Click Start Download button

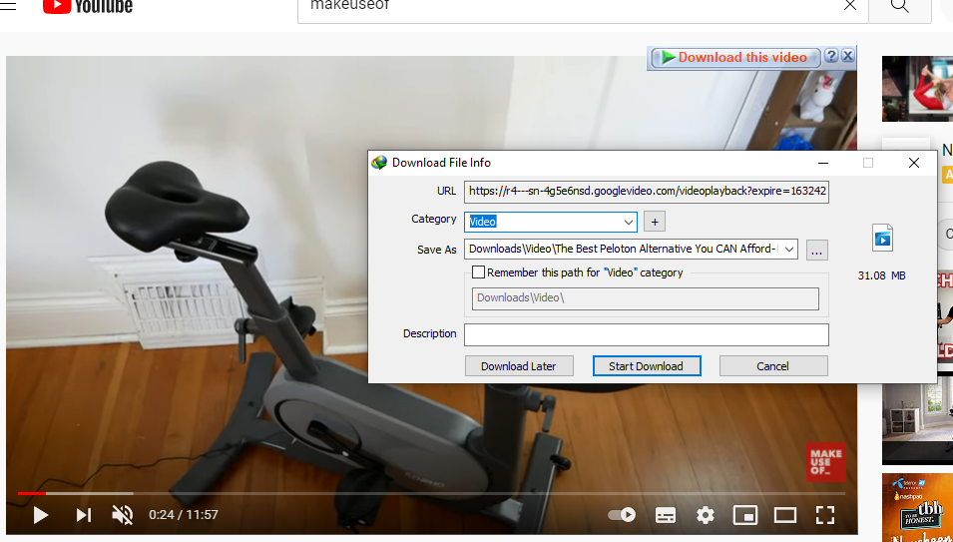coord(647,366)
